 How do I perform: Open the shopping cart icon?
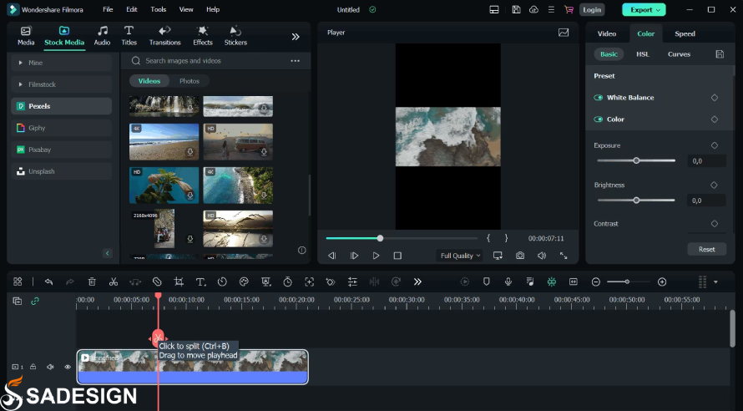coord(569,9)
